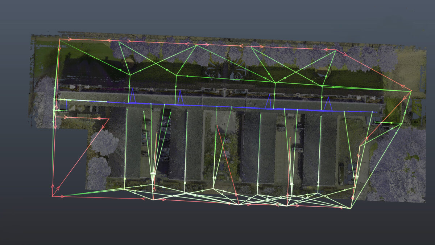
Task: Click the rightmost blue triangle marker on roof
Action: coord(328,105)
